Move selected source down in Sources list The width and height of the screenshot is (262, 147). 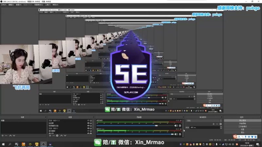pos(65,136)
